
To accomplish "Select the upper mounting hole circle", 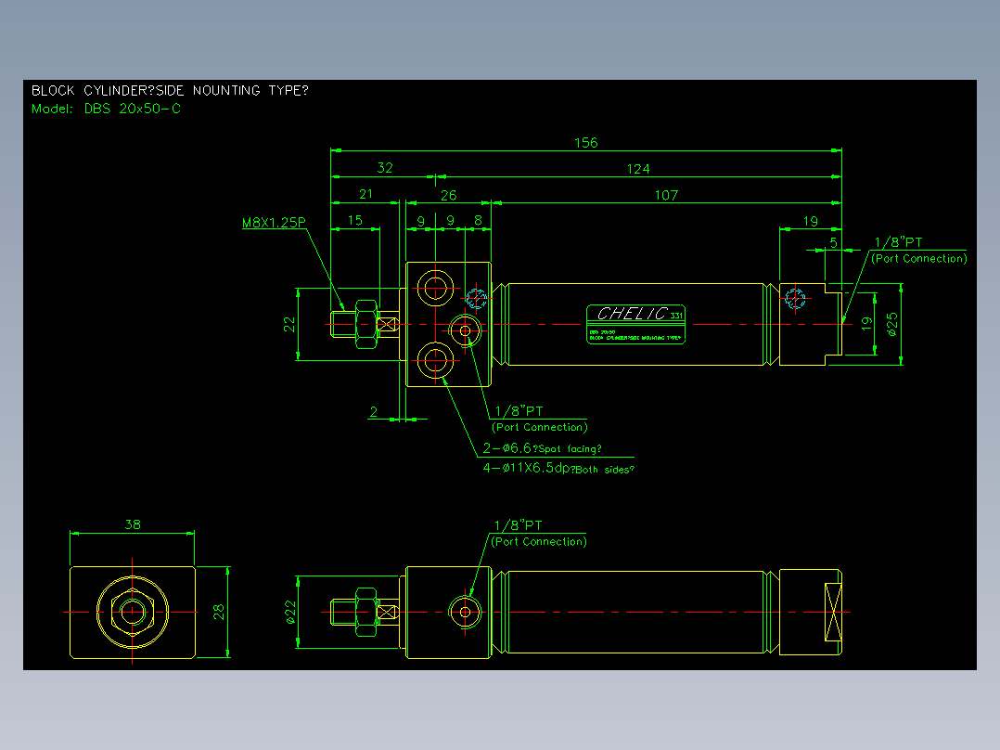I will point(436,288).
